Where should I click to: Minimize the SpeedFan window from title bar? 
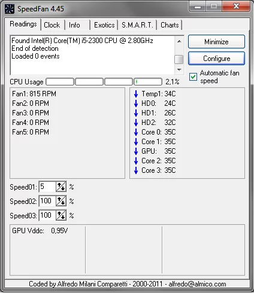tap(198, 7)
